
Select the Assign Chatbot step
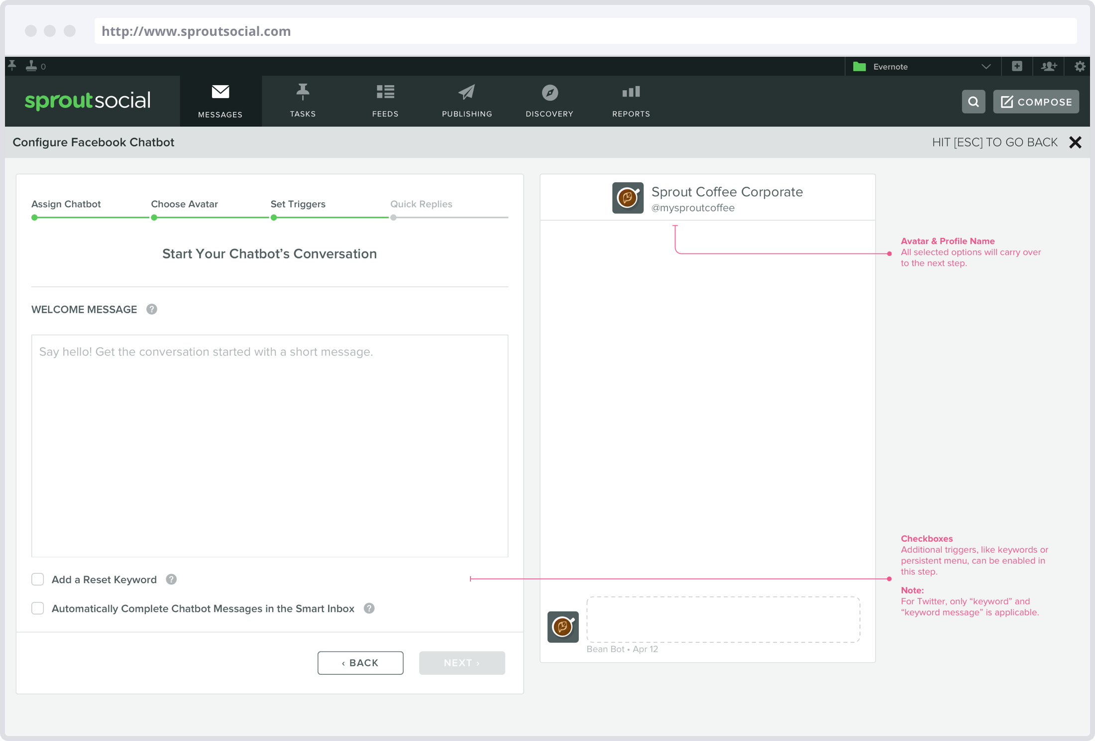click(x=66, y=204)
